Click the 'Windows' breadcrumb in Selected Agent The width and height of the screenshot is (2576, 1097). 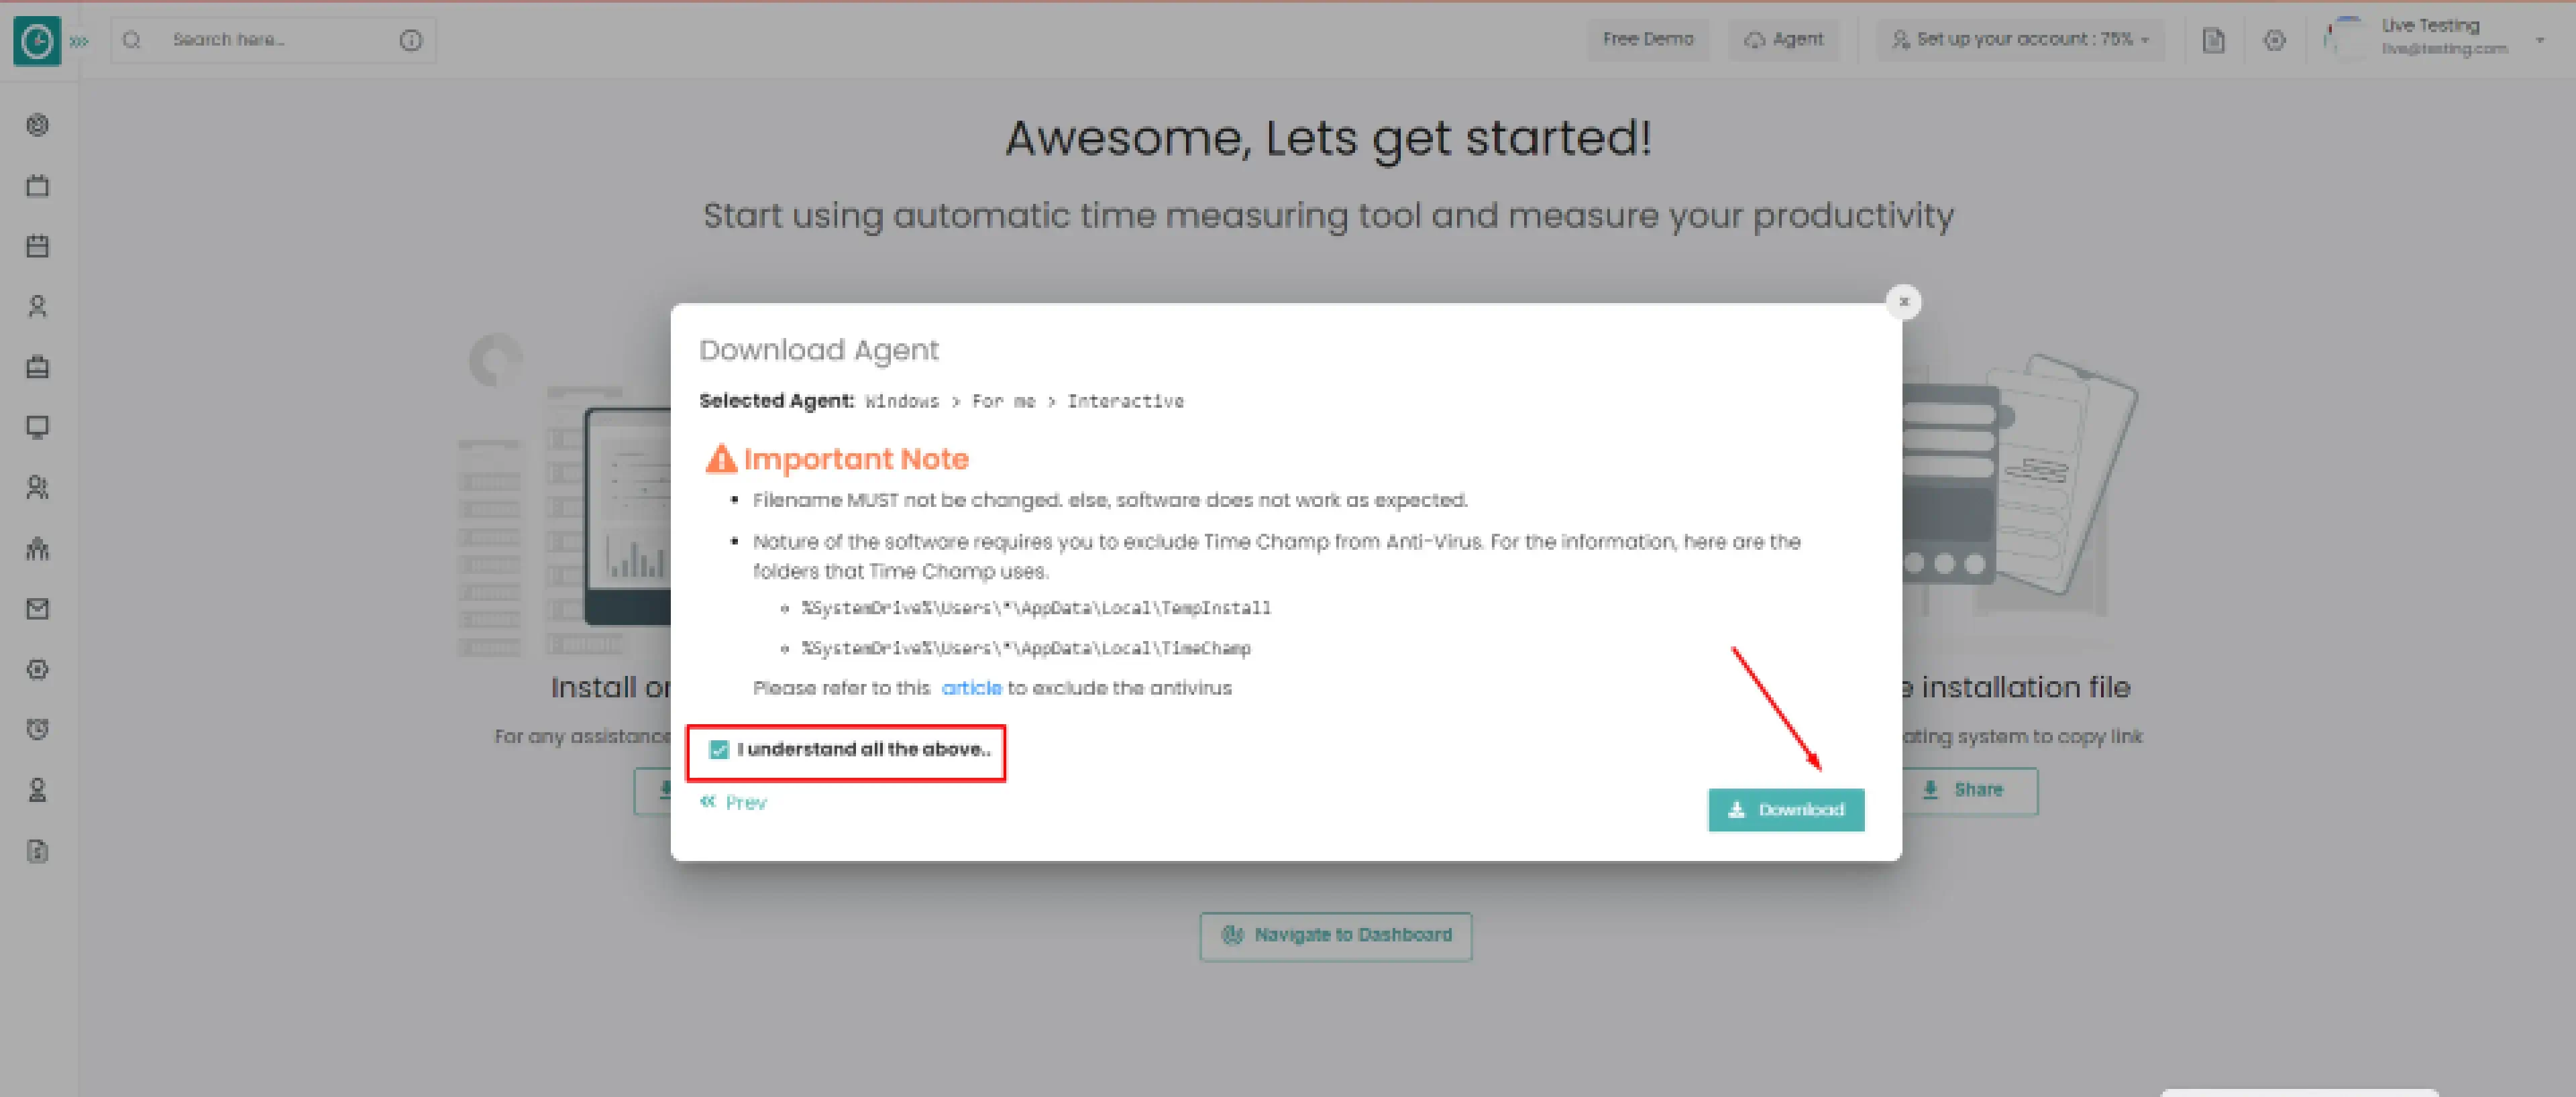[x=902, y=402]
